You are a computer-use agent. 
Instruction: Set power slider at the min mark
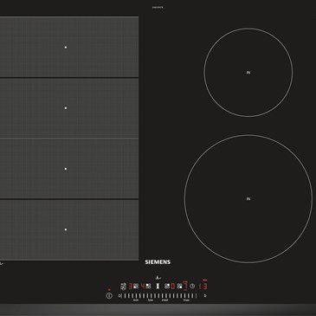(x=135, y=300)
